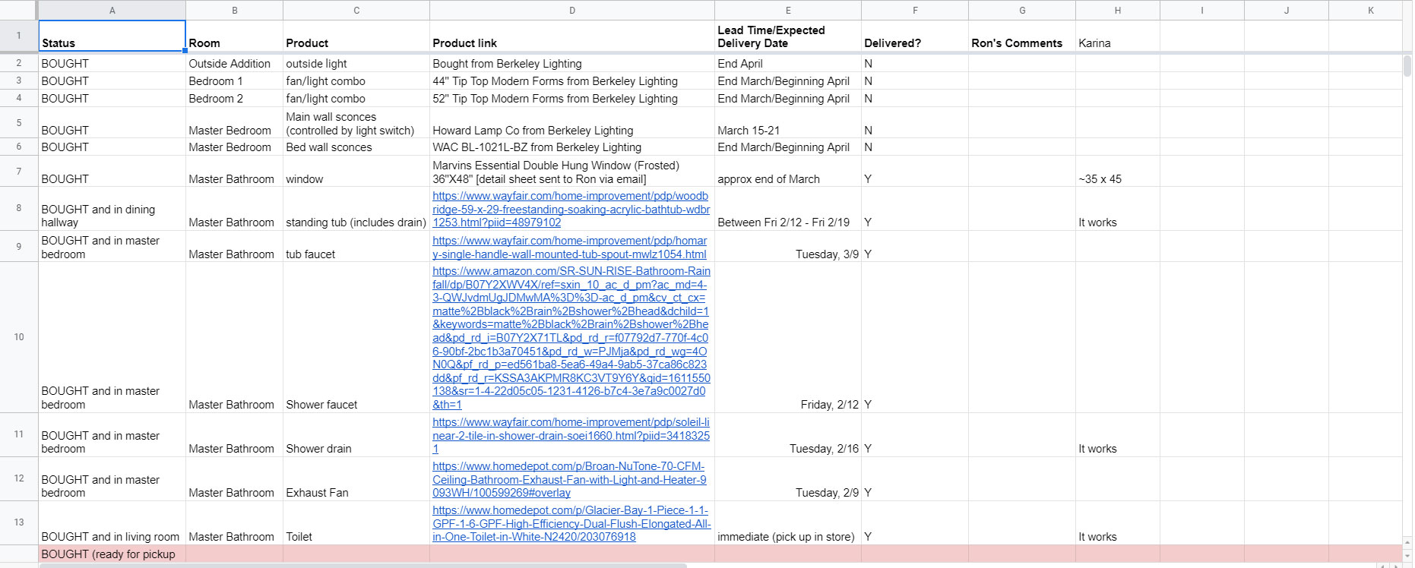Select the 'Main wall sconces' product cell
This screenshot has width=1415, height=568.
click(356, 123)
